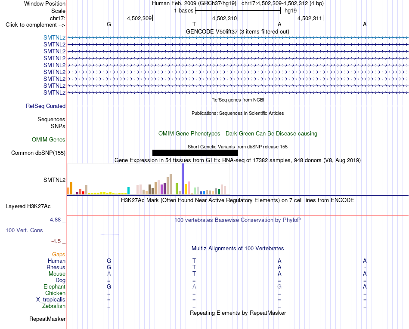
Task: Click the position text chr17:4,502,309-4,502,312 (4 bp)
Action: point(282,3)
